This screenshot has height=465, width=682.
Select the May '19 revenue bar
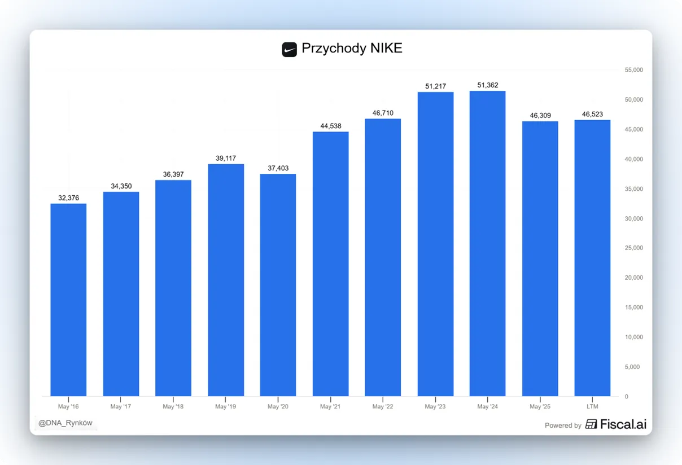click(226, 280)
